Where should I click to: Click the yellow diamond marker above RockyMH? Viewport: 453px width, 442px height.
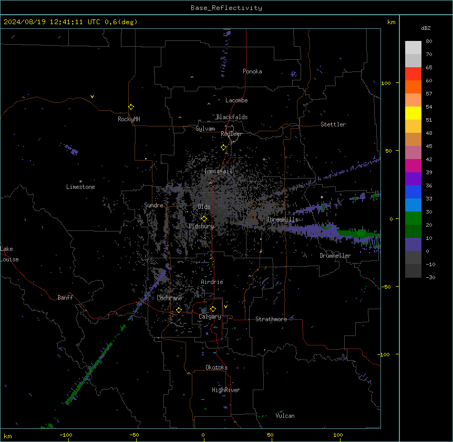point(131,107)
